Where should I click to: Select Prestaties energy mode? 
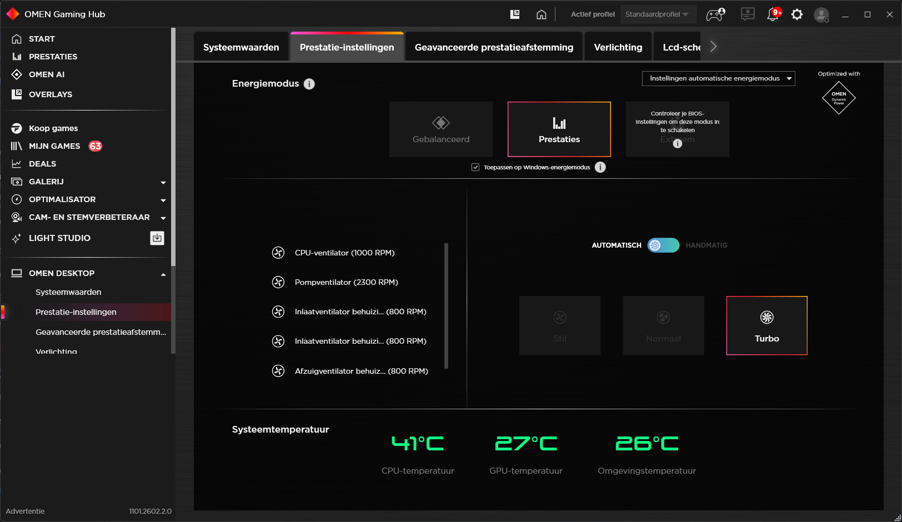point(559,129)
